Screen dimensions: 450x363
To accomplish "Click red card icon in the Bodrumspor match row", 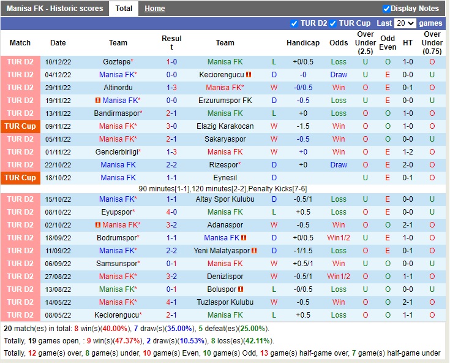I will [244, 238].
